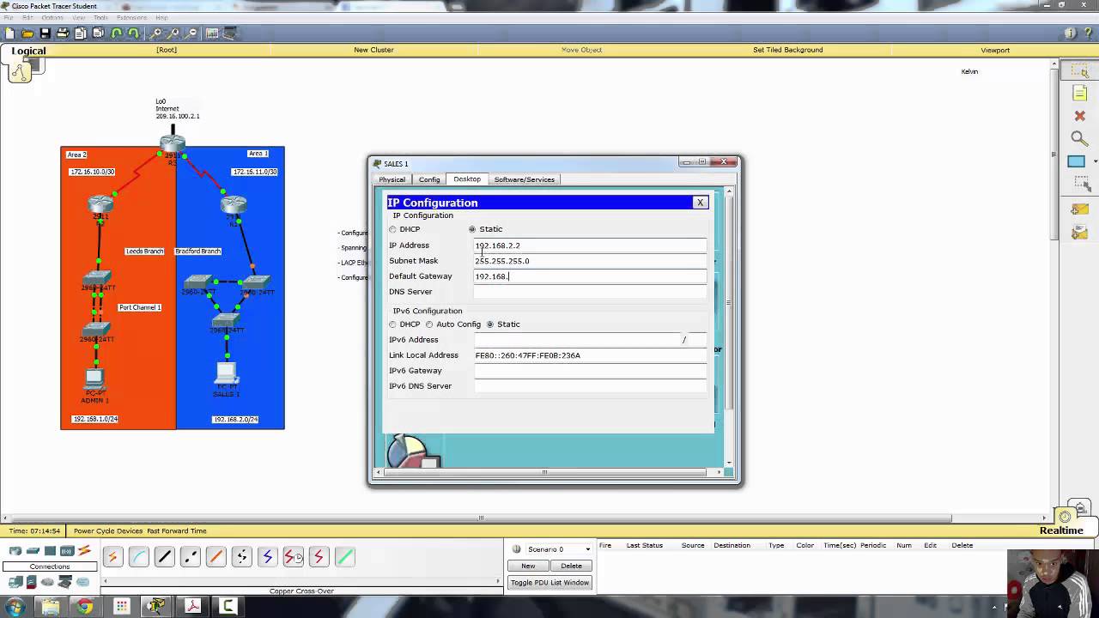
Task: Click the Paste toolbar icon
Action: click(x=98, y=33)
